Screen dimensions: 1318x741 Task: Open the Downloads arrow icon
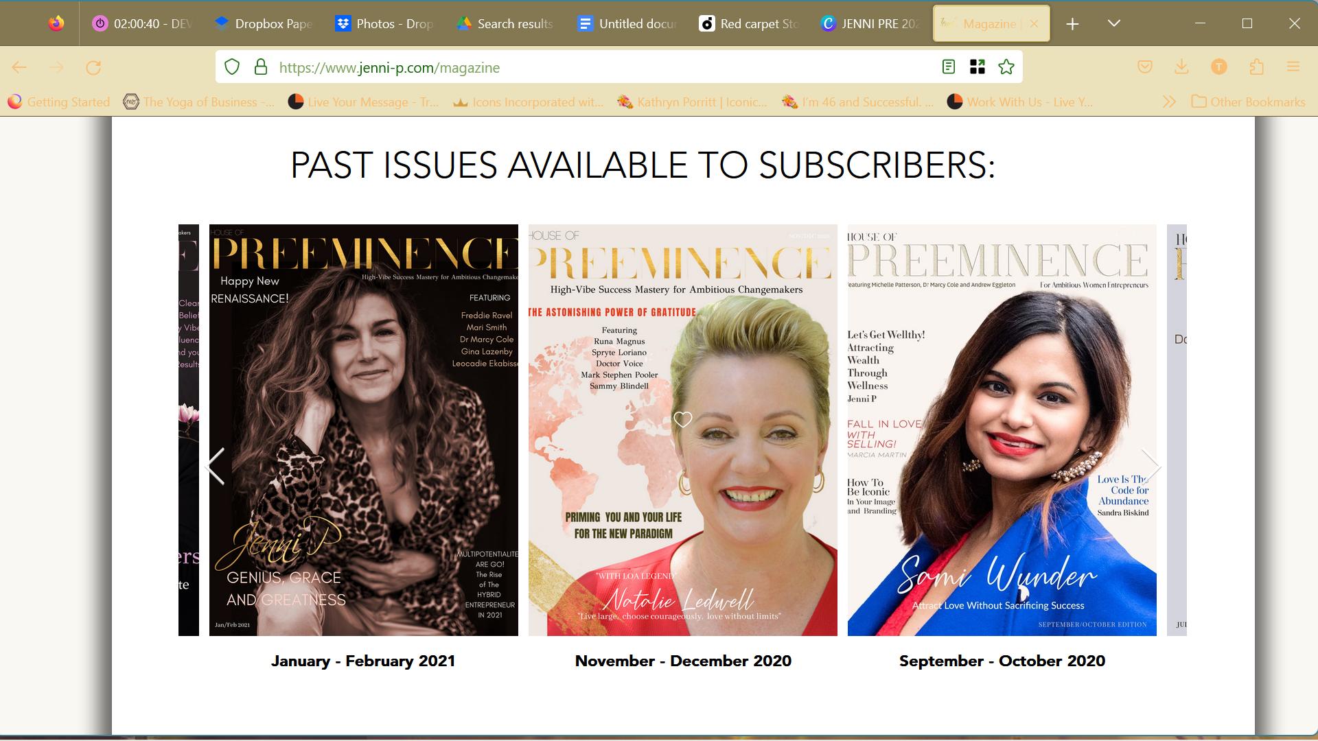tap(1181, 67)
